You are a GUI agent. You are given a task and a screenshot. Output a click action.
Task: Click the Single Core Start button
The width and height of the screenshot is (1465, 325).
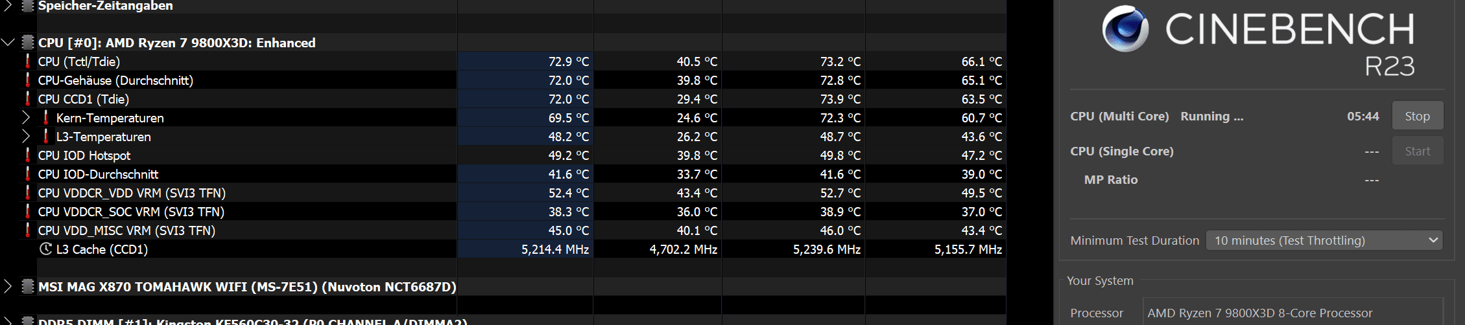point(1417,151)
